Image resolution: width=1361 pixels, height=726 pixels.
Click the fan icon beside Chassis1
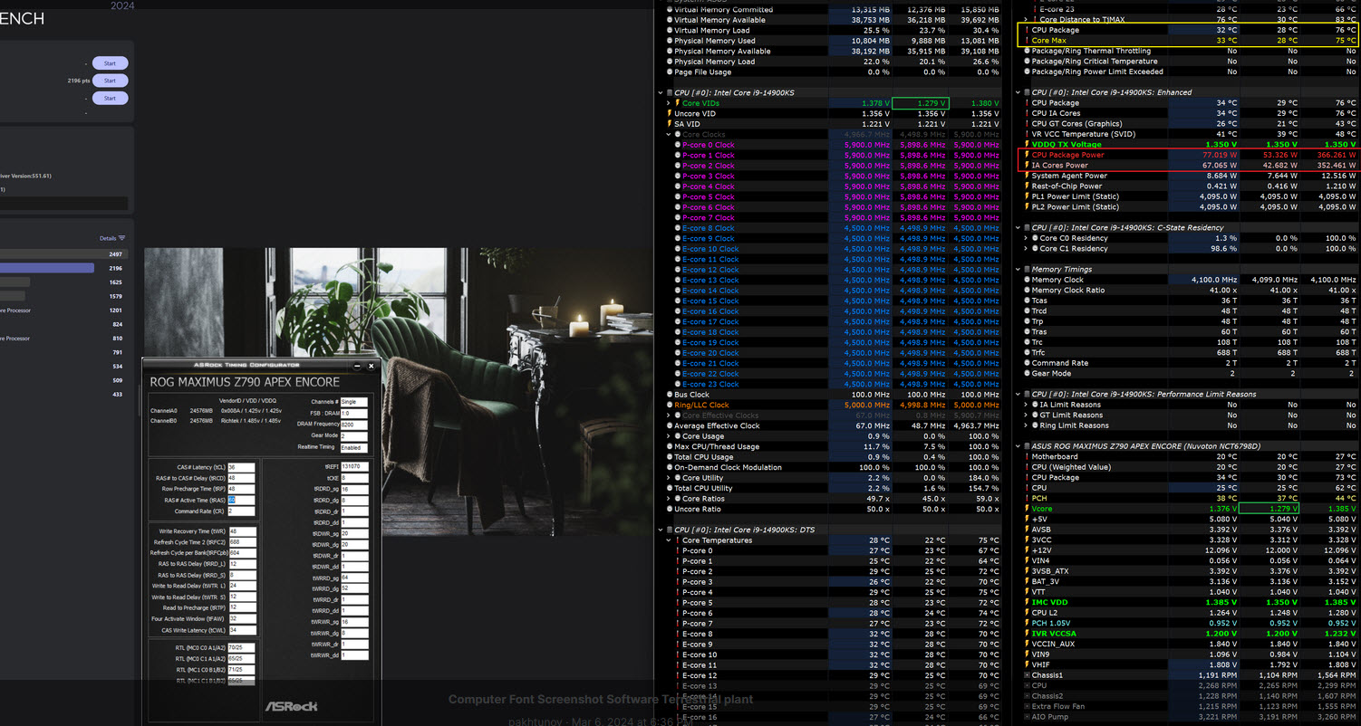(x=1027, y=675)
